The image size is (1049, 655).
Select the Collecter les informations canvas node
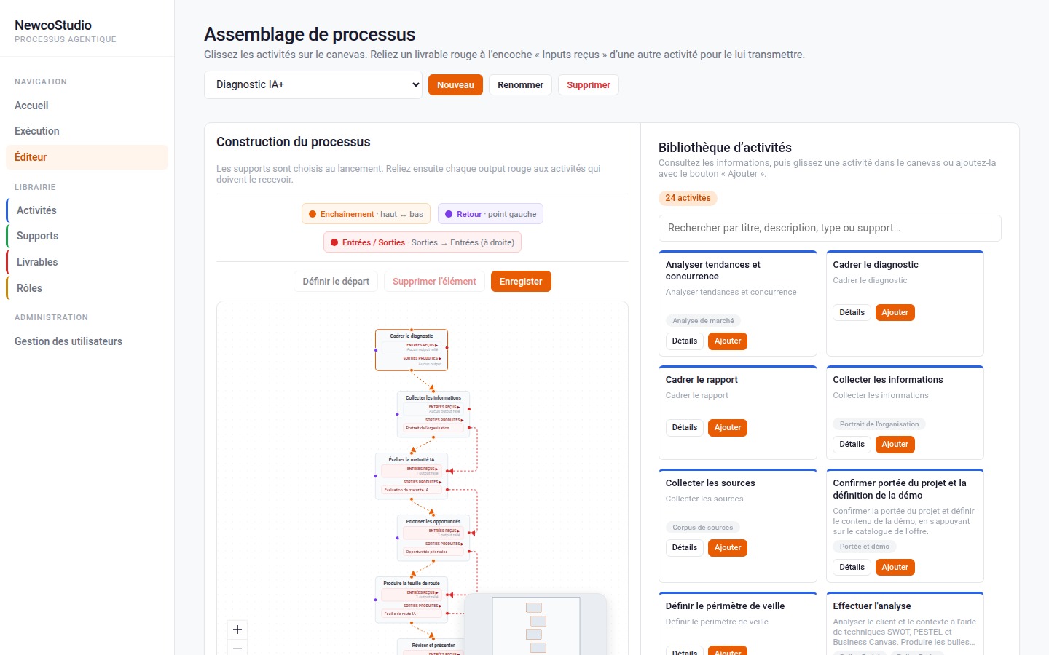[433, 414]
